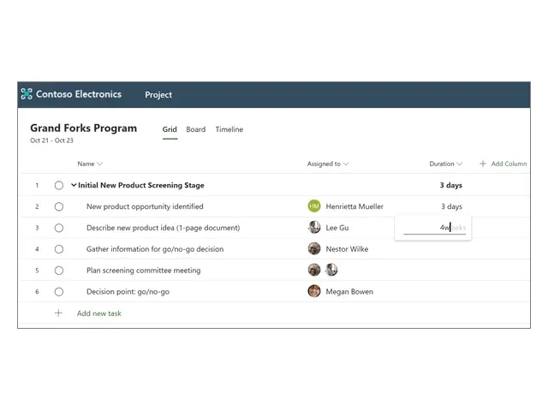
Task: Click the Project link in header
Action: pos(158,94)
